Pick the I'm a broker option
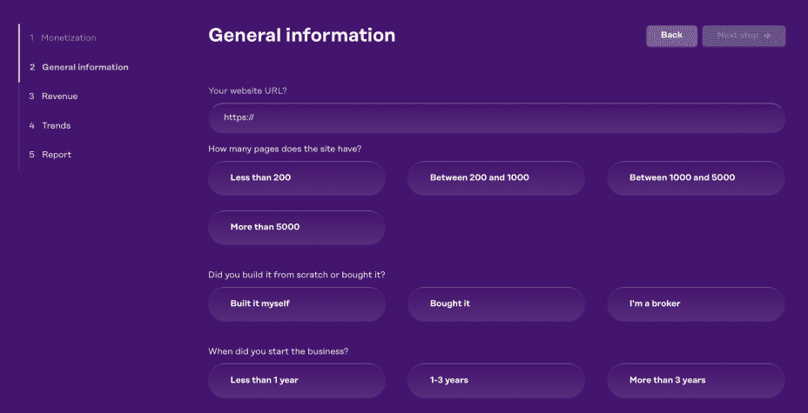Screen dimensions: 808x413 click(695, 303)
